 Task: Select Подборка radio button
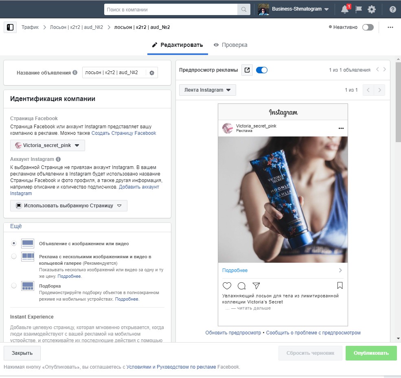click(14, 286)
